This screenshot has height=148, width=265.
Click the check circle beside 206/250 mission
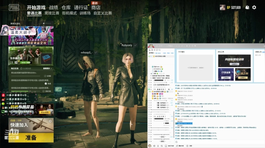pyautogui.click(x=43, y=91)
